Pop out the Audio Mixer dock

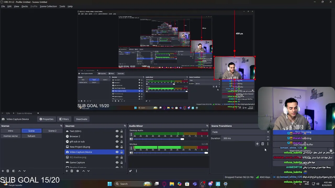pos(207,126)
